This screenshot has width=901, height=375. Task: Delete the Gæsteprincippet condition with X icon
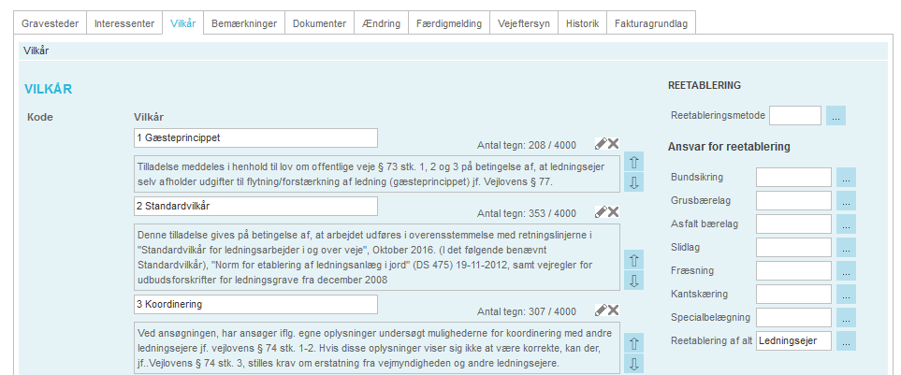pos(614,143)
